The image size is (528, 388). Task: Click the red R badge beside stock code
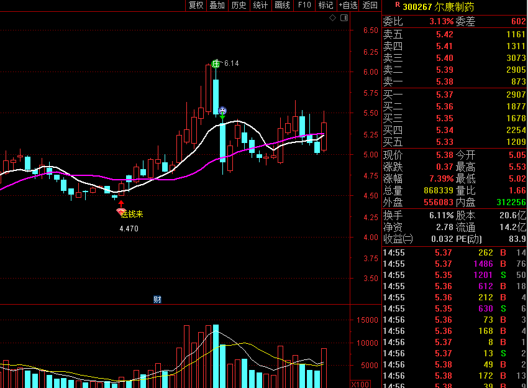pyautogui.click(x=398, y=4)
